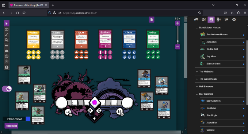Screen dimensions: 248x134
Task: Go back to the previous page
Action: [x=4, y=13]
